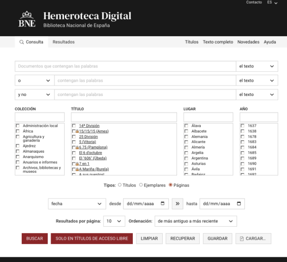Screen dimensions: 287x262
Task: Open the Ayuda menu item
Action: [270, 42]
